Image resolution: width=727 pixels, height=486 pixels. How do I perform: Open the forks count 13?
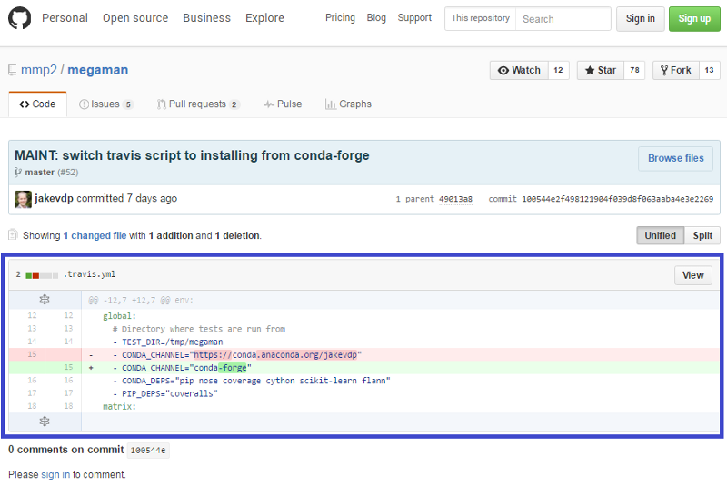[710, 71]
